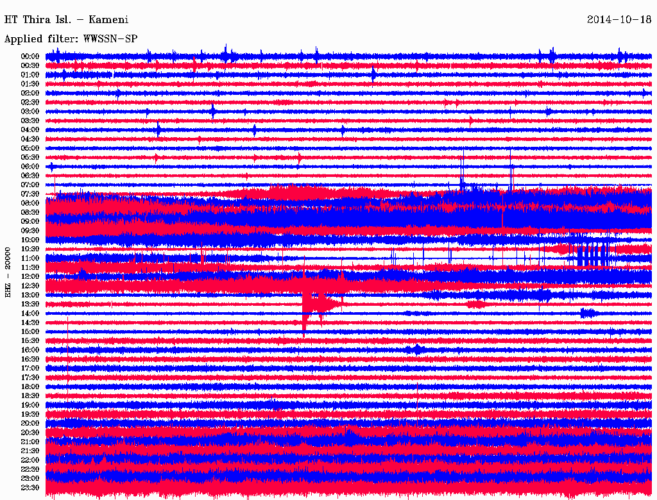Click the blue event bump on the 16:00 trace

[416, 349]
